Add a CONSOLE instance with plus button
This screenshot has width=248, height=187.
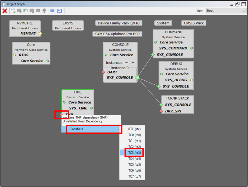coord(133,63)
